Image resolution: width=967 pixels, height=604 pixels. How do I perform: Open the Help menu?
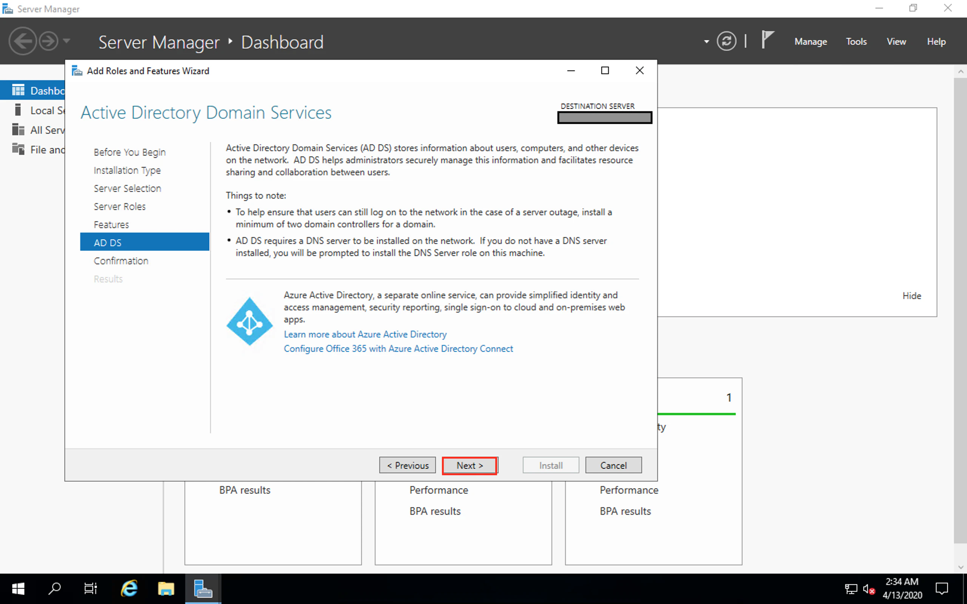click(x=936, y=42)
